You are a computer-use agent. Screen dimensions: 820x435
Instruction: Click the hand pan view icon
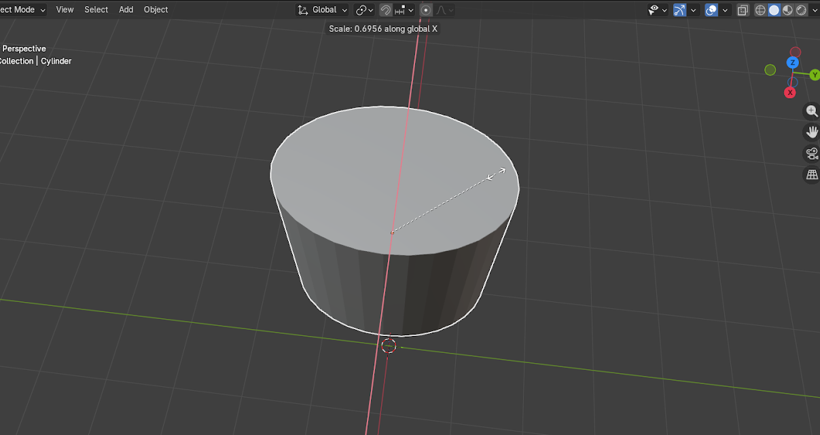pos(811,132)
